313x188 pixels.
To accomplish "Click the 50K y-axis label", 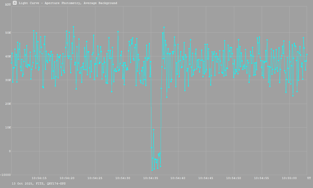I will 8,33.
